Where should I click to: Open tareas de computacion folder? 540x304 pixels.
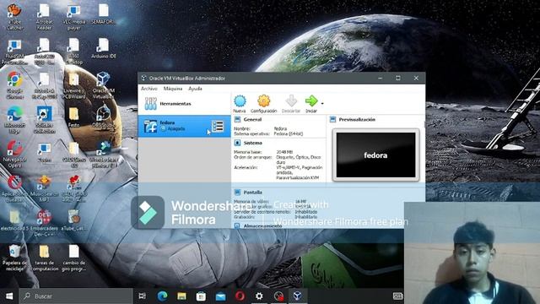pyautogui.click(x=44, y=258)
